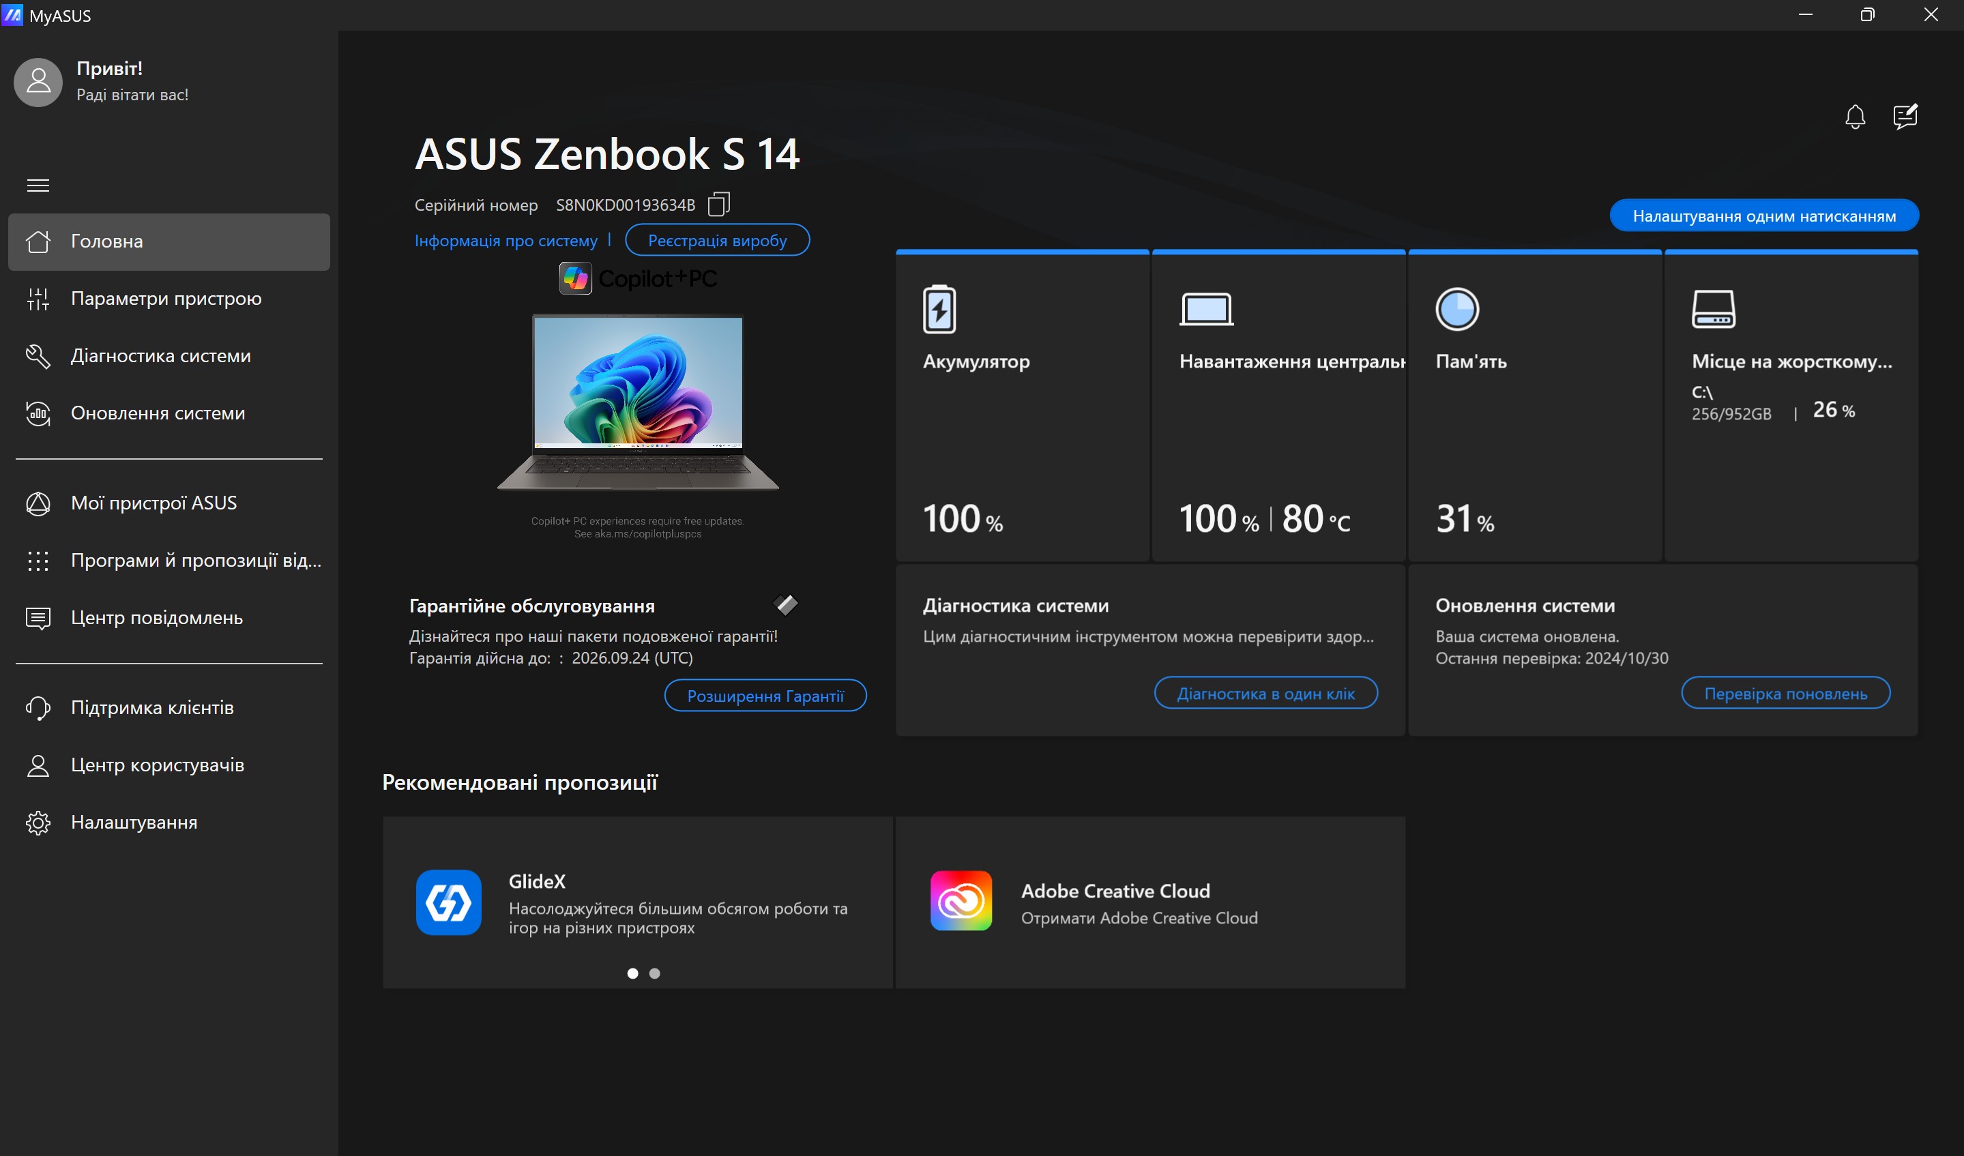Image resolution: width=1964 pixels, height=1156 pixels.
Task: Switch to second carousel page dot
Action: pos(655,974)
